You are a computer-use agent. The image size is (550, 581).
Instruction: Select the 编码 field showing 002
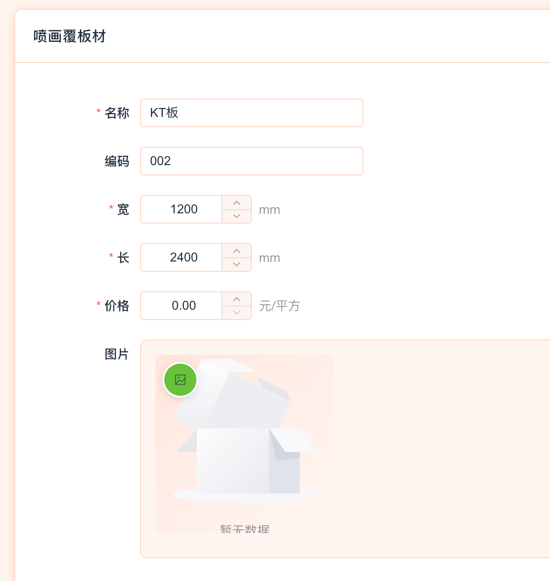251,161
